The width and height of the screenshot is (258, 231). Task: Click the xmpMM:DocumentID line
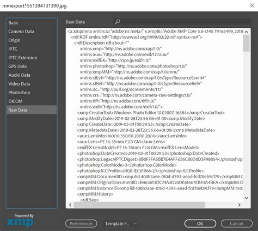(160, 177)
